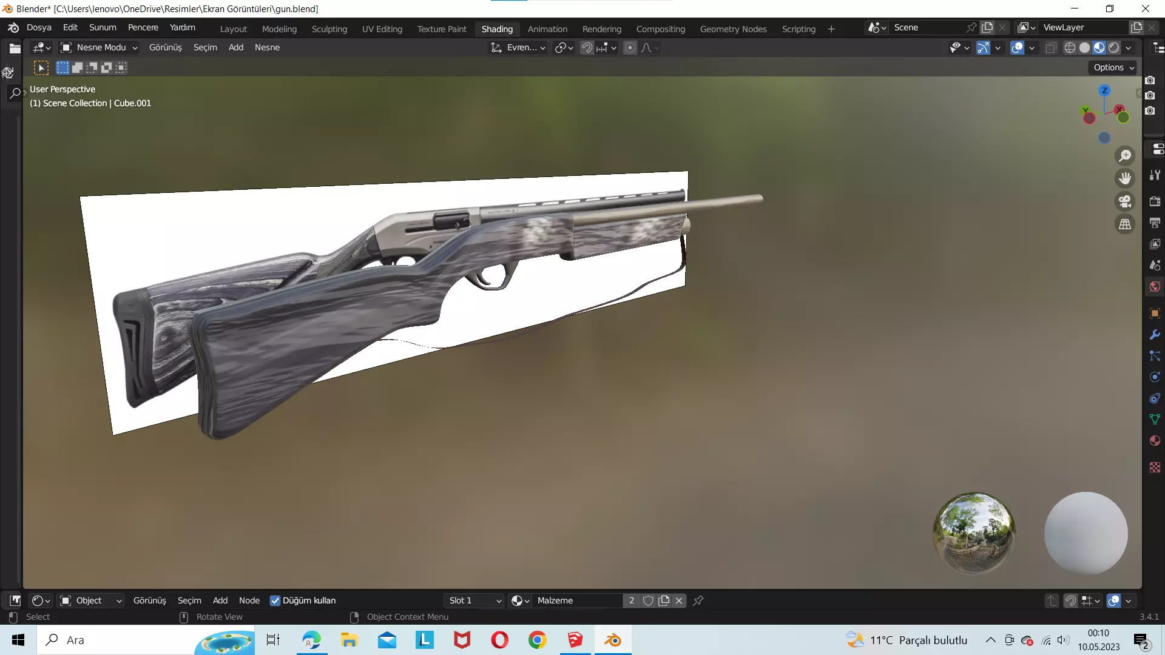The width and height of the screenshot is (1165, 655).
Task: Uncheck the Düğüm kullan checkbox
Action: 275,600
